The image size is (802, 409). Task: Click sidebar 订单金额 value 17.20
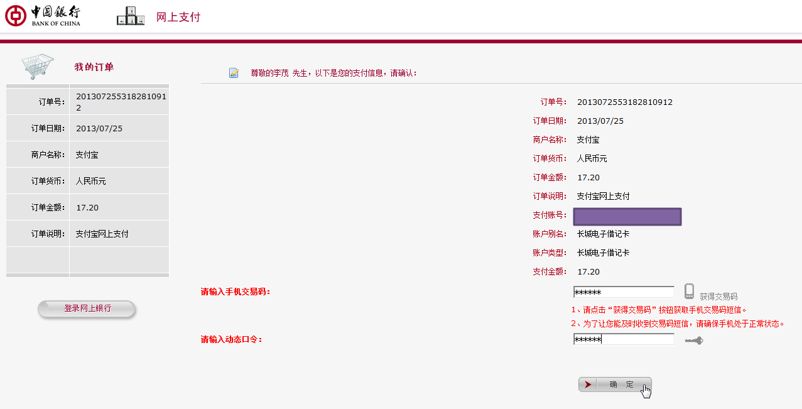click(x=87, y=208)
